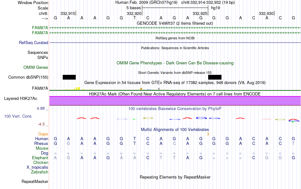Click the Sequences SNPs track label
Viewport: 301px width, 189px height.
click(38, 55)
